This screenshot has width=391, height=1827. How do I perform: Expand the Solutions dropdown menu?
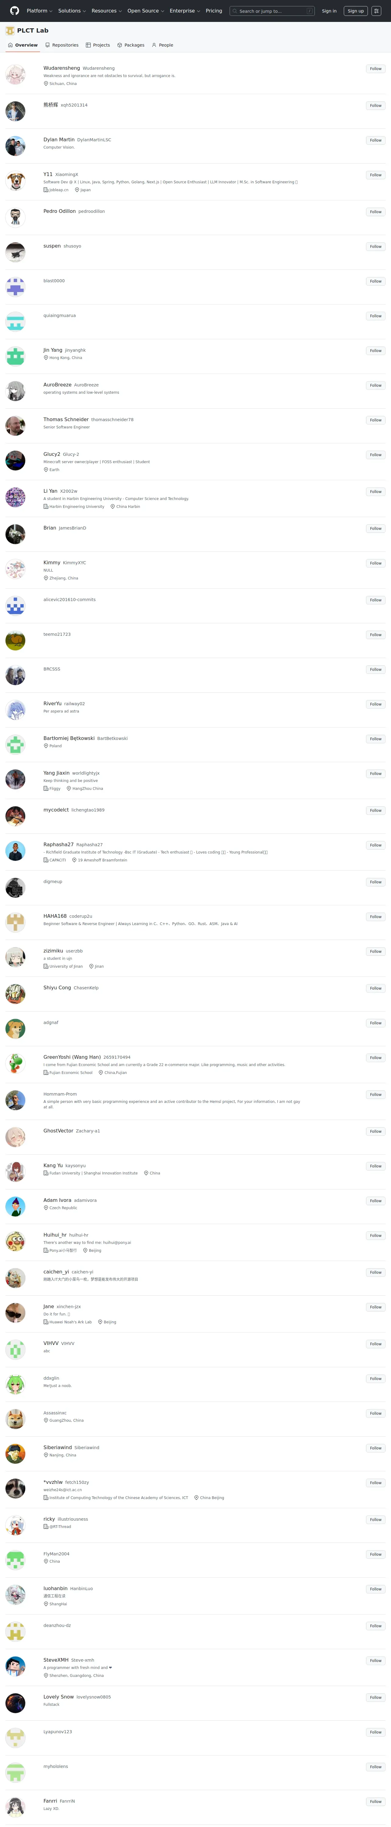tap(72, 11)
